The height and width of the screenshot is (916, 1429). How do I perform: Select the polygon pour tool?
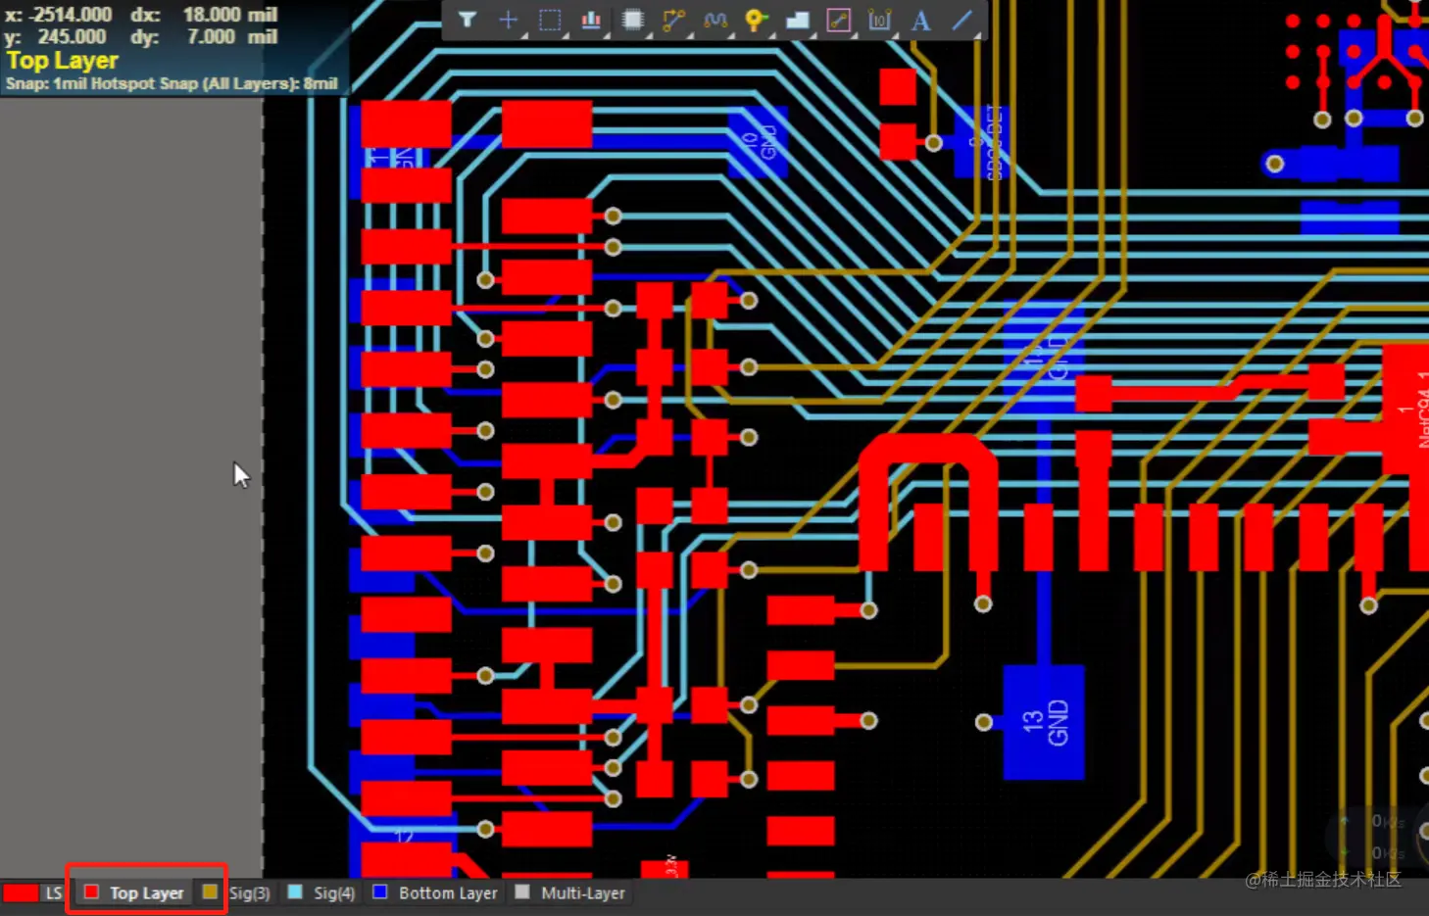point(798,20)
